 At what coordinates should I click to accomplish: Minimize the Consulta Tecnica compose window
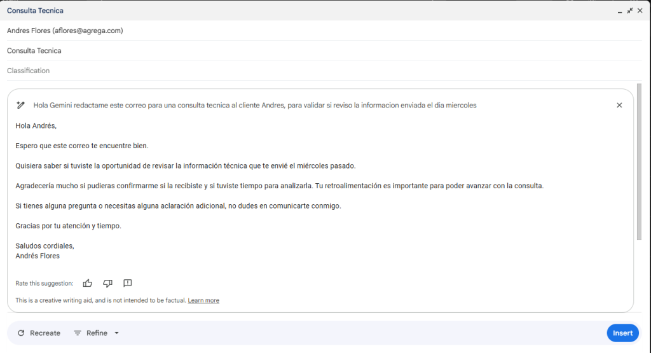[619, 11]
